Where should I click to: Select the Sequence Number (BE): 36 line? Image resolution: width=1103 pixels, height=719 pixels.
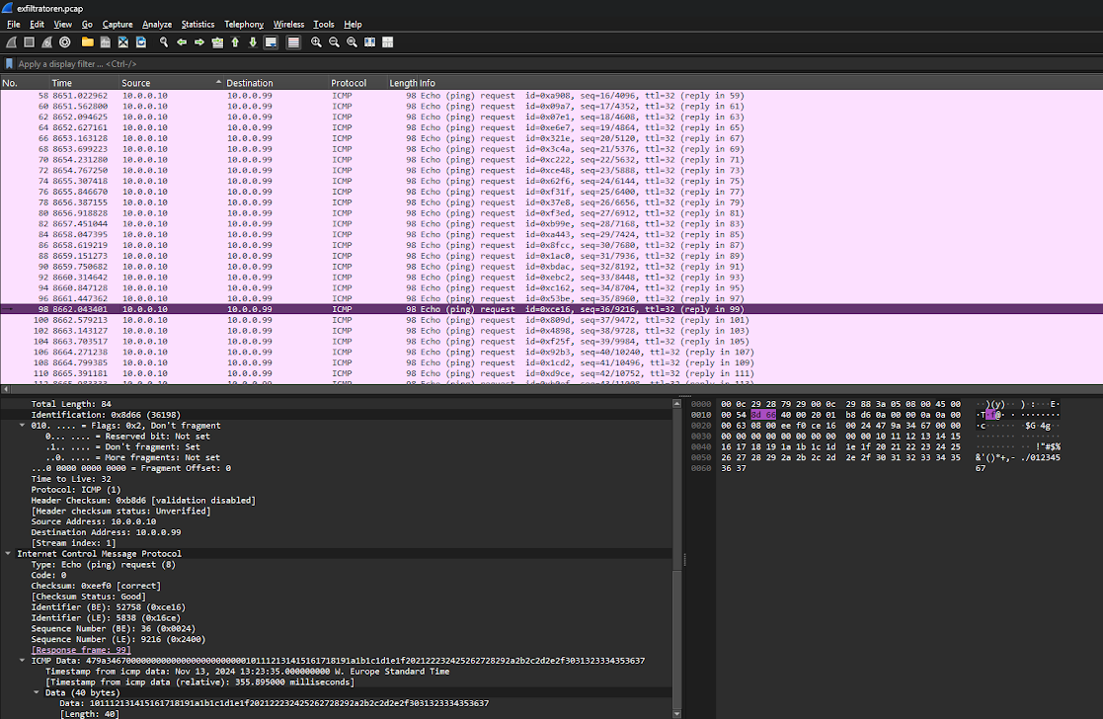tap(337, 629)
